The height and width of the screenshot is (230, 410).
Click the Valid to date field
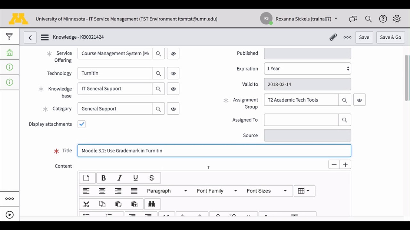pos(307,84)
